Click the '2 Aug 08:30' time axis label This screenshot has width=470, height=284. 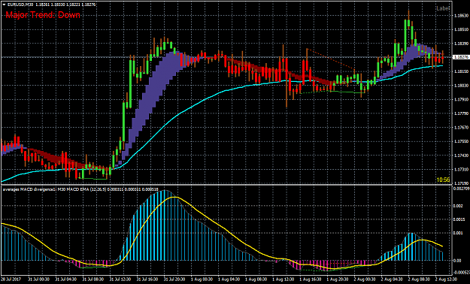(x=419, y=279)
